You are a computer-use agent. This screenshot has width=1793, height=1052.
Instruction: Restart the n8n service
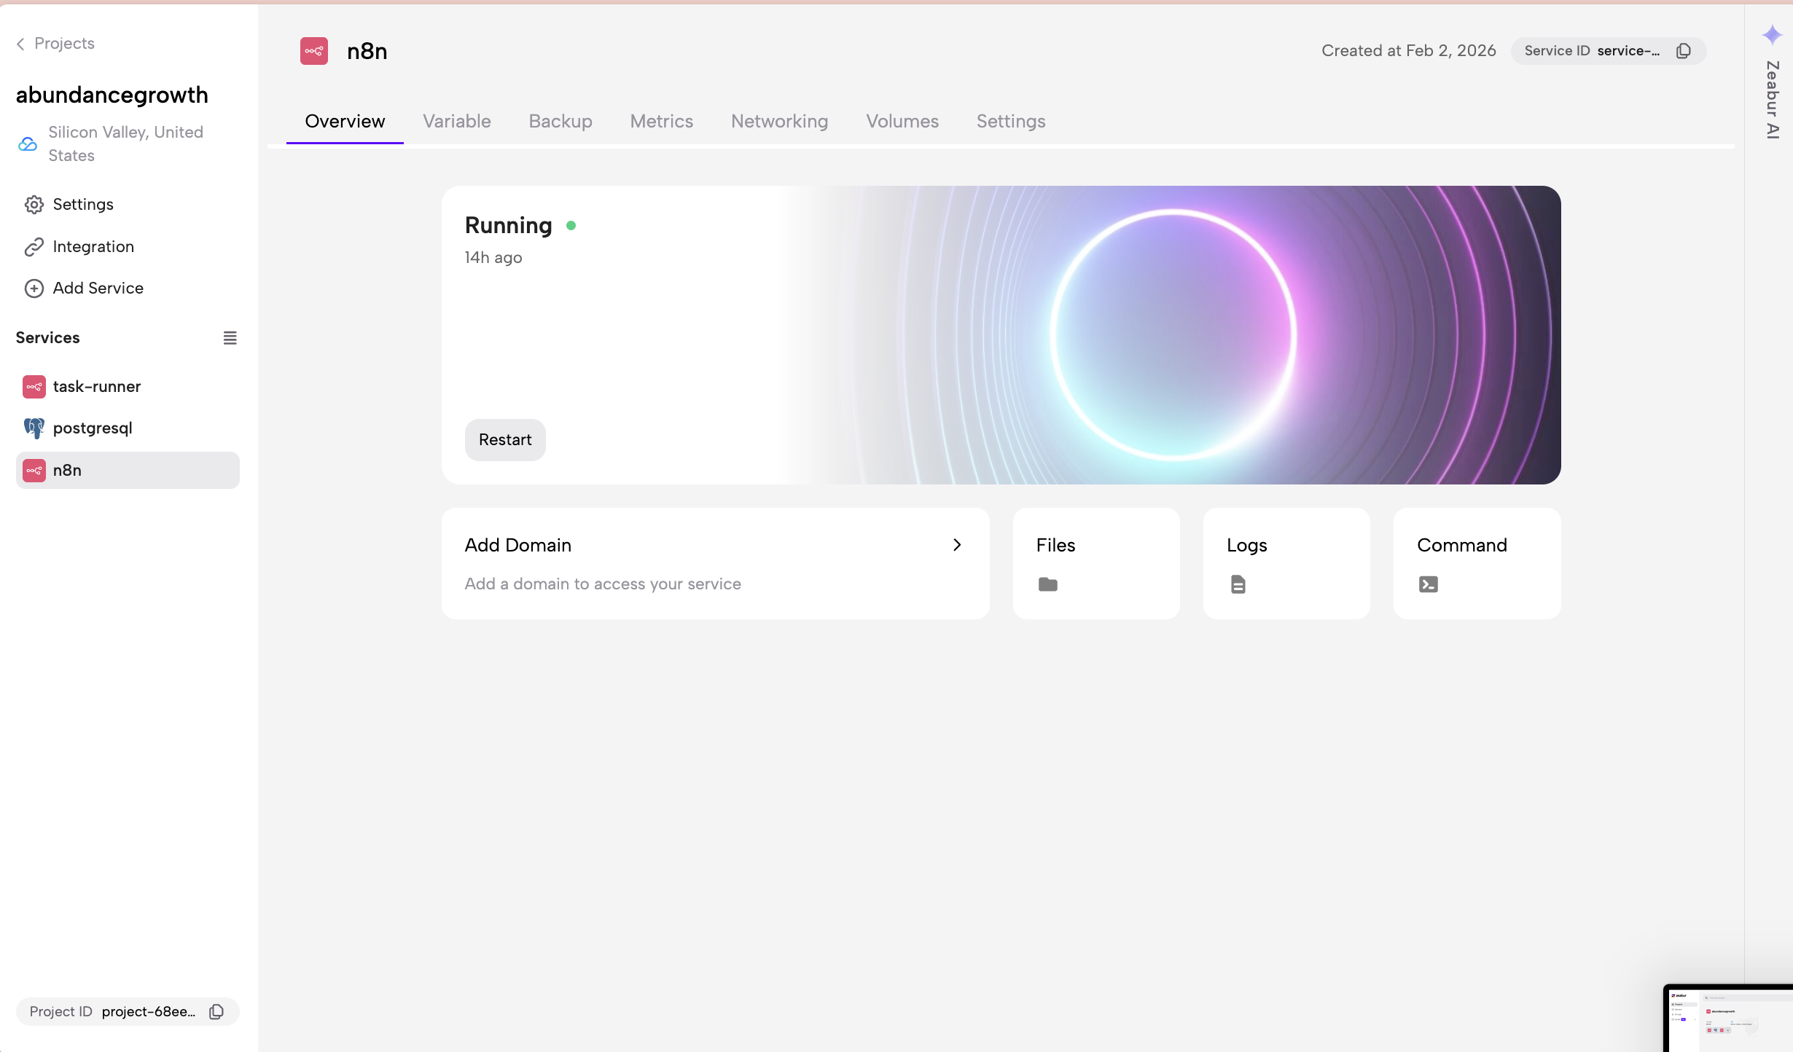[x=505, y=440]
